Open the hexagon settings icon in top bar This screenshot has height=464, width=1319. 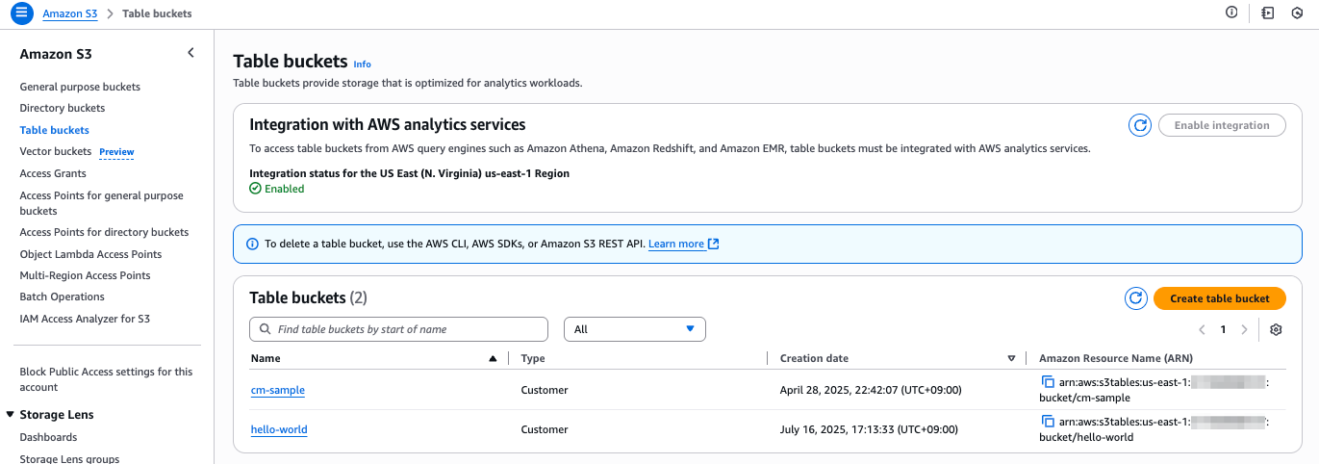[x=1297, y=13]
